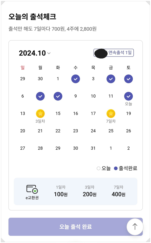The width and height of the screenshot is (151, 243).
Task: Click the scroll-to-top arrow button
Action: coord(135,227)
